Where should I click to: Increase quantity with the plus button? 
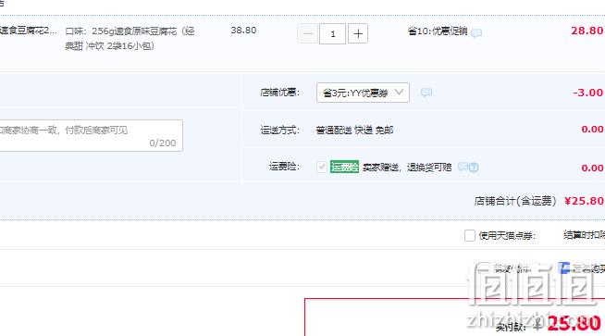coord(358,33)
